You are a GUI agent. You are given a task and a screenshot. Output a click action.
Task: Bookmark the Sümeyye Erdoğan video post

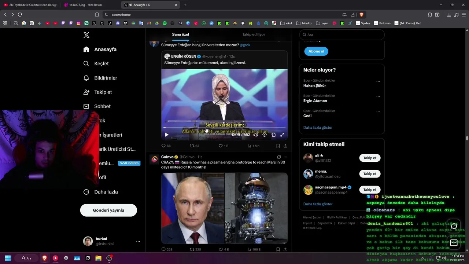pyautogui.click(x=278, y=146)
